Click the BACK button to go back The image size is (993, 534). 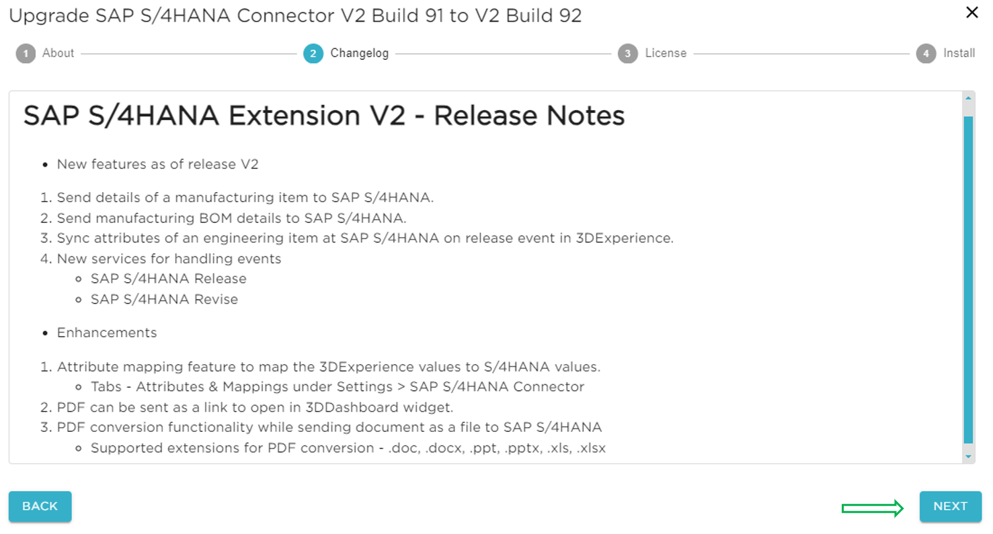pos(40,506)
